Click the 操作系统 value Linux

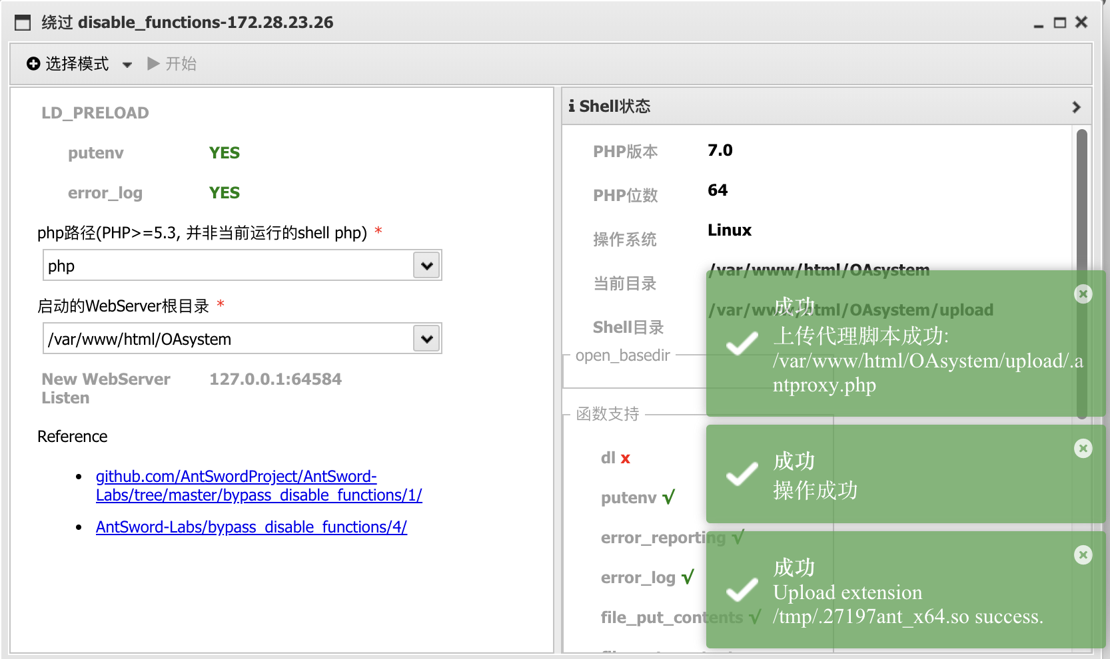coord(730,230)
